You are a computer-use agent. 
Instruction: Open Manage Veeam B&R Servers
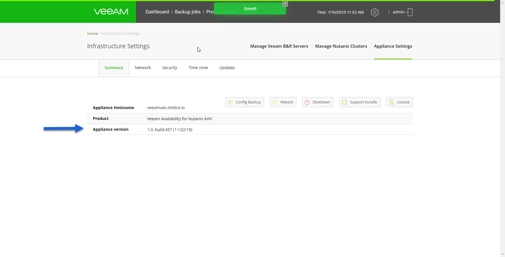tap(279, 46)
